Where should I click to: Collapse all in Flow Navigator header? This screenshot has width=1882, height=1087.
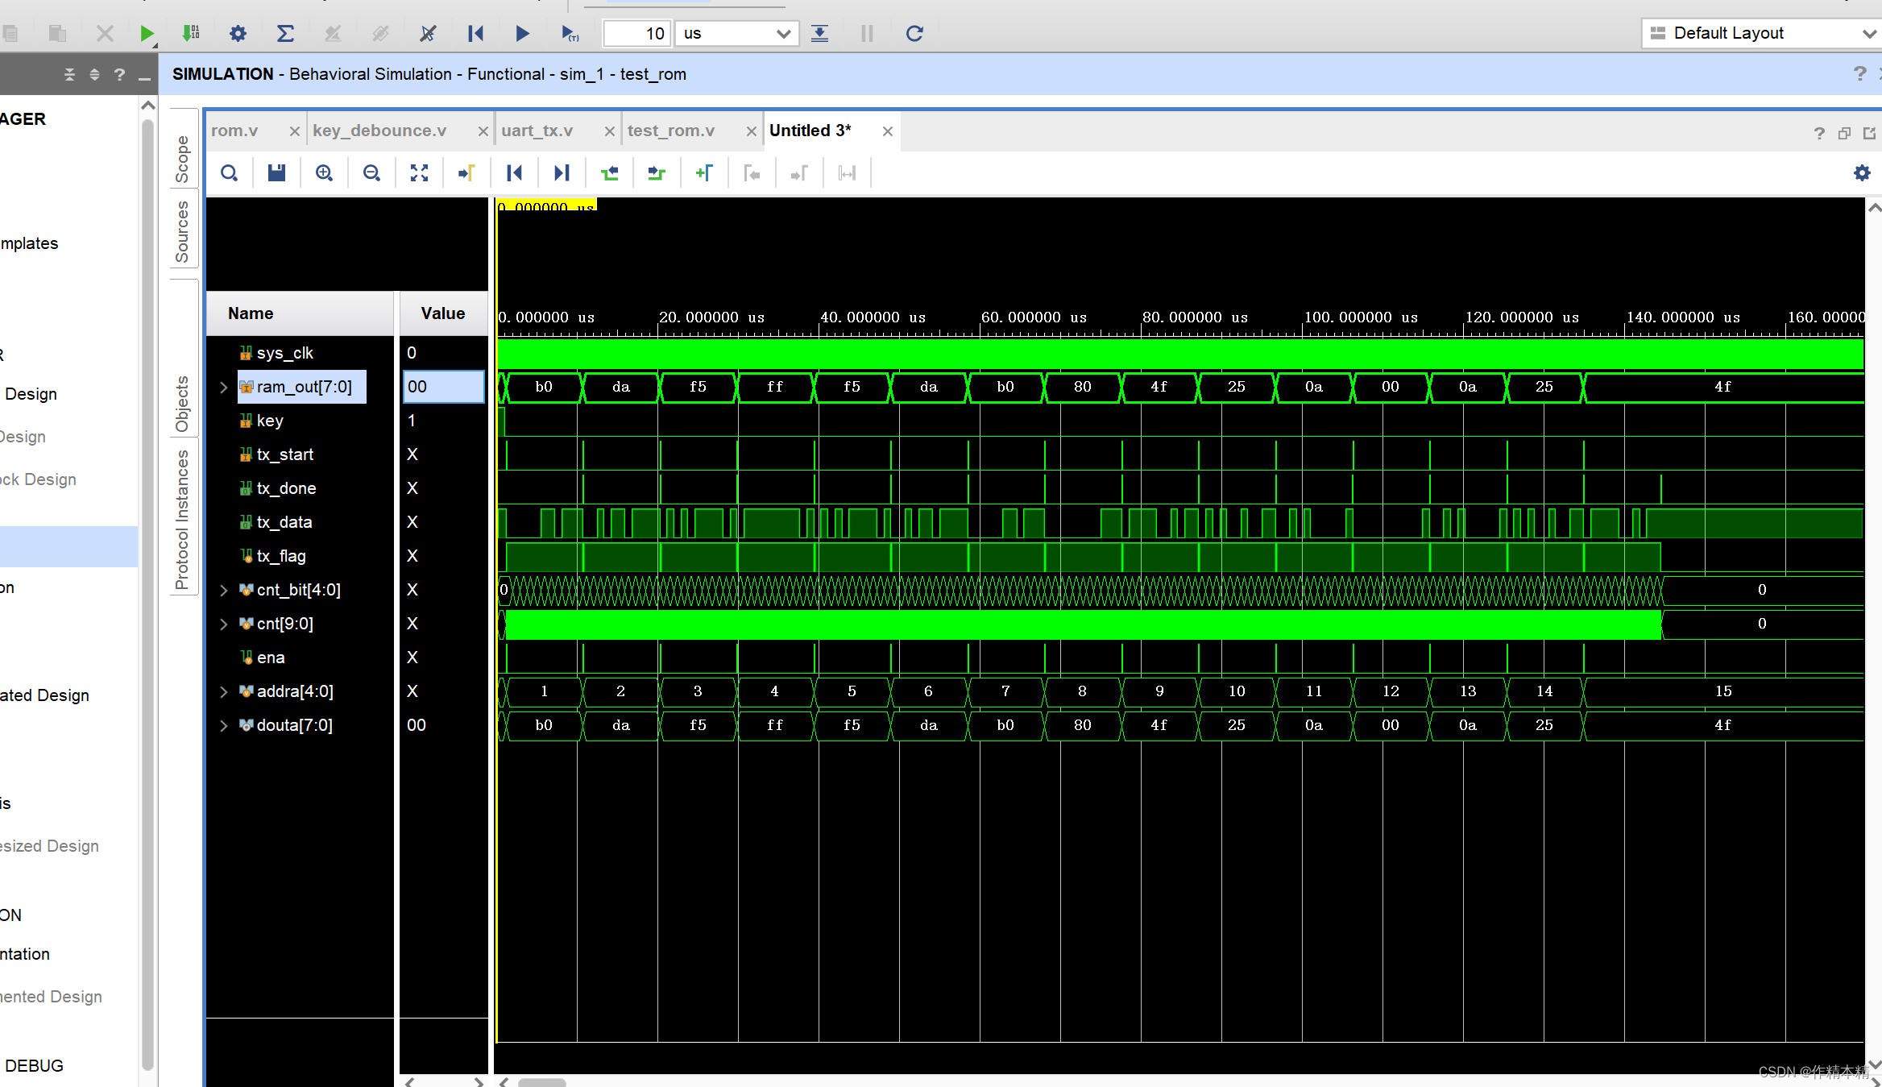click(69, 75)
